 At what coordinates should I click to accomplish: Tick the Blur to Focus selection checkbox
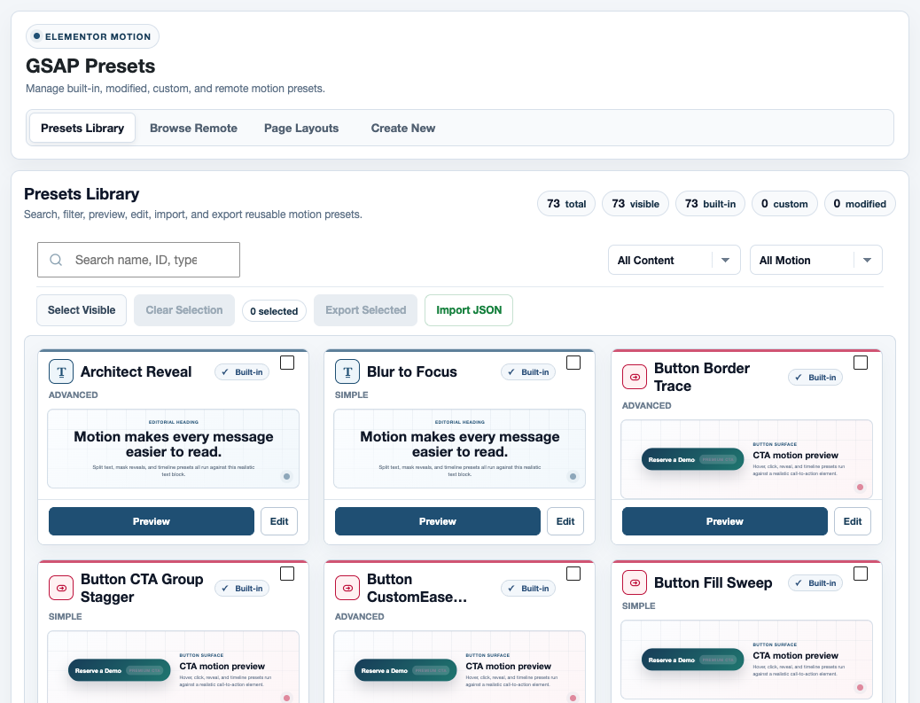coord(573,363)
